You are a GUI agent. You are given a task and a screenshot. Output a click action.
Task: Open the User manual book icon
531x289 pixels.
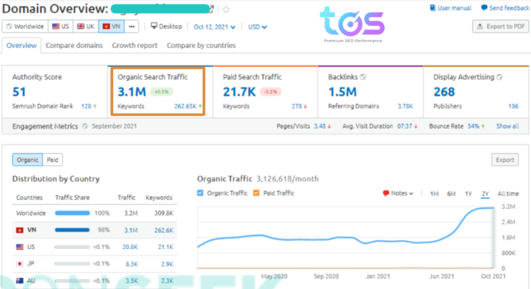[434, 8]
